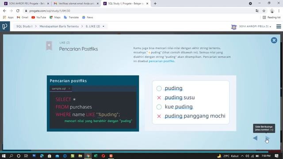The width and height of the screenshot is (283, 159).
Task: Click the circle mark beside puding
Action: tap(159, 88)
